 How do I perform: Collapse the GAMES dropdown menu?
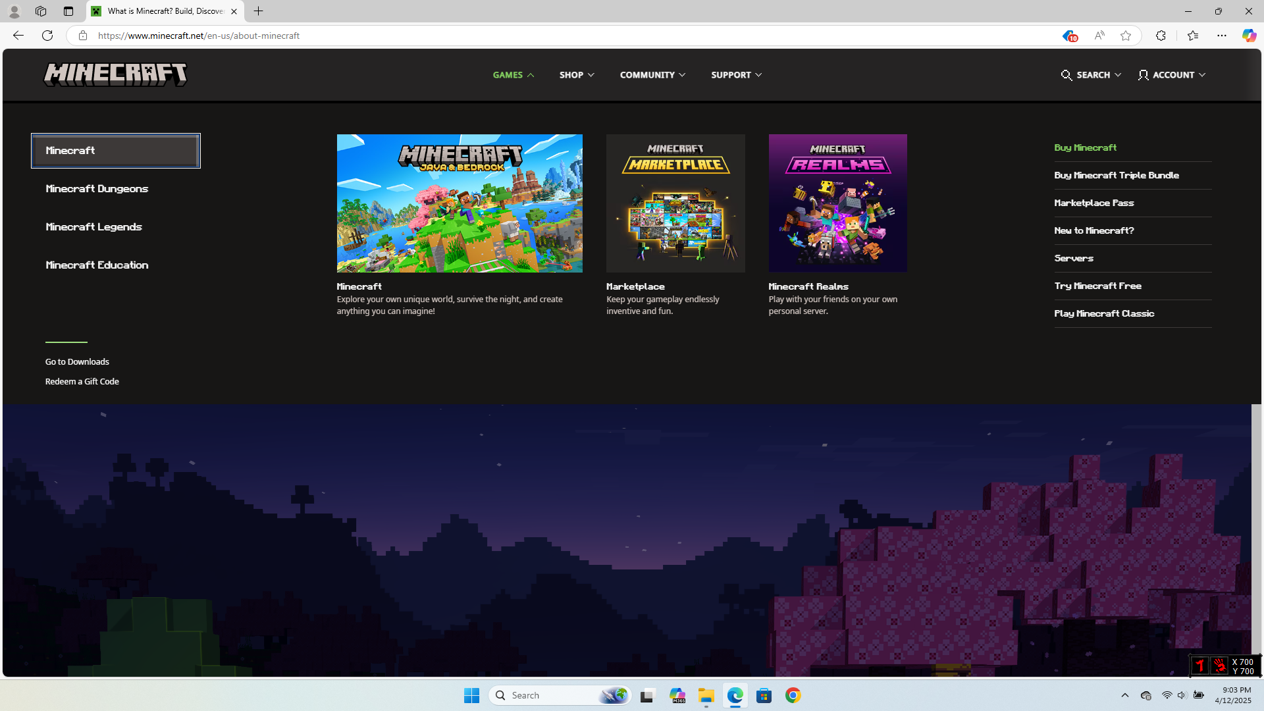(x=513, y=75)
